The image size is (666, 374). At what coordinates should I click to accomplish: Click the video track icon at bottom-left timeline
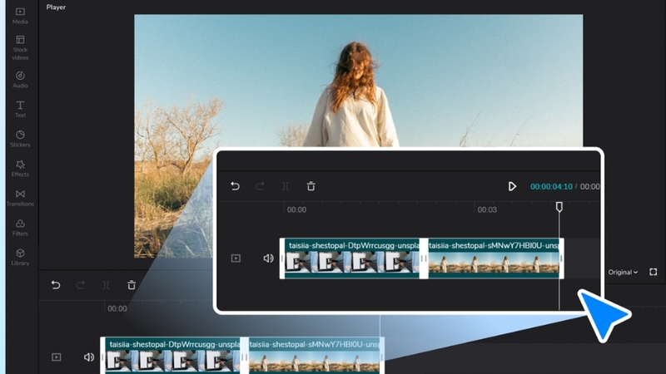click(x=57, y=357)
